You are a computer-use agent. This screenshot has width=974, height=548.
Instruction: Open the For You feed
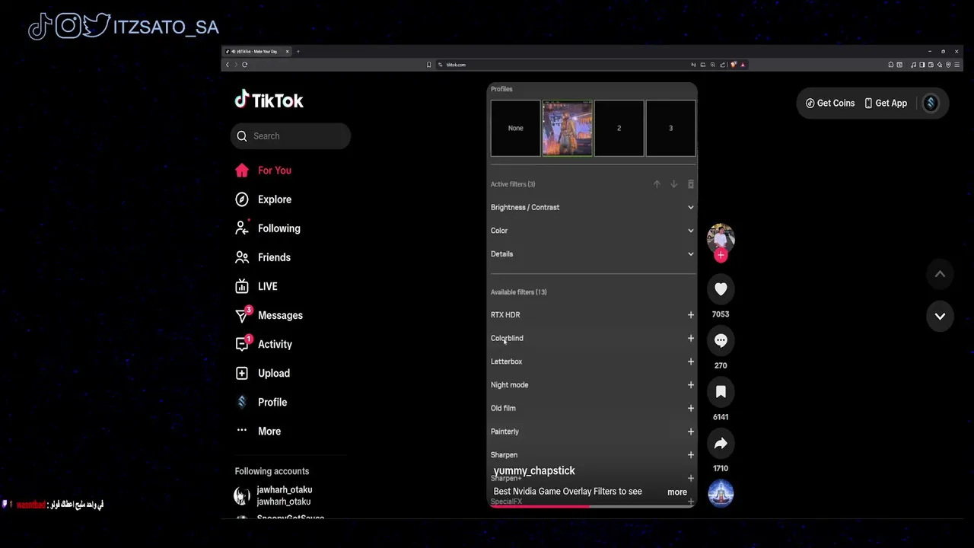[x=263, y=170]
